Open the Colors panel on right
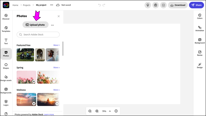The width and height of the screenshot is (206, 116). pos(200,16)
